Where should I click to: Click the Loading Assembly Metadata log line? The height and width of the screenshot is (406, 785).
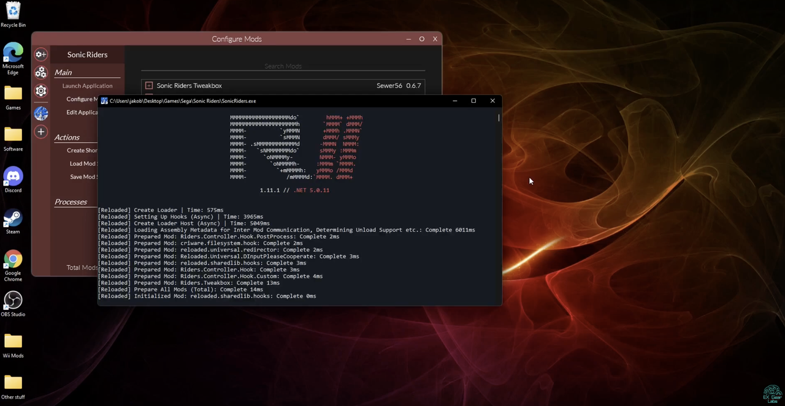pos(286,230)
